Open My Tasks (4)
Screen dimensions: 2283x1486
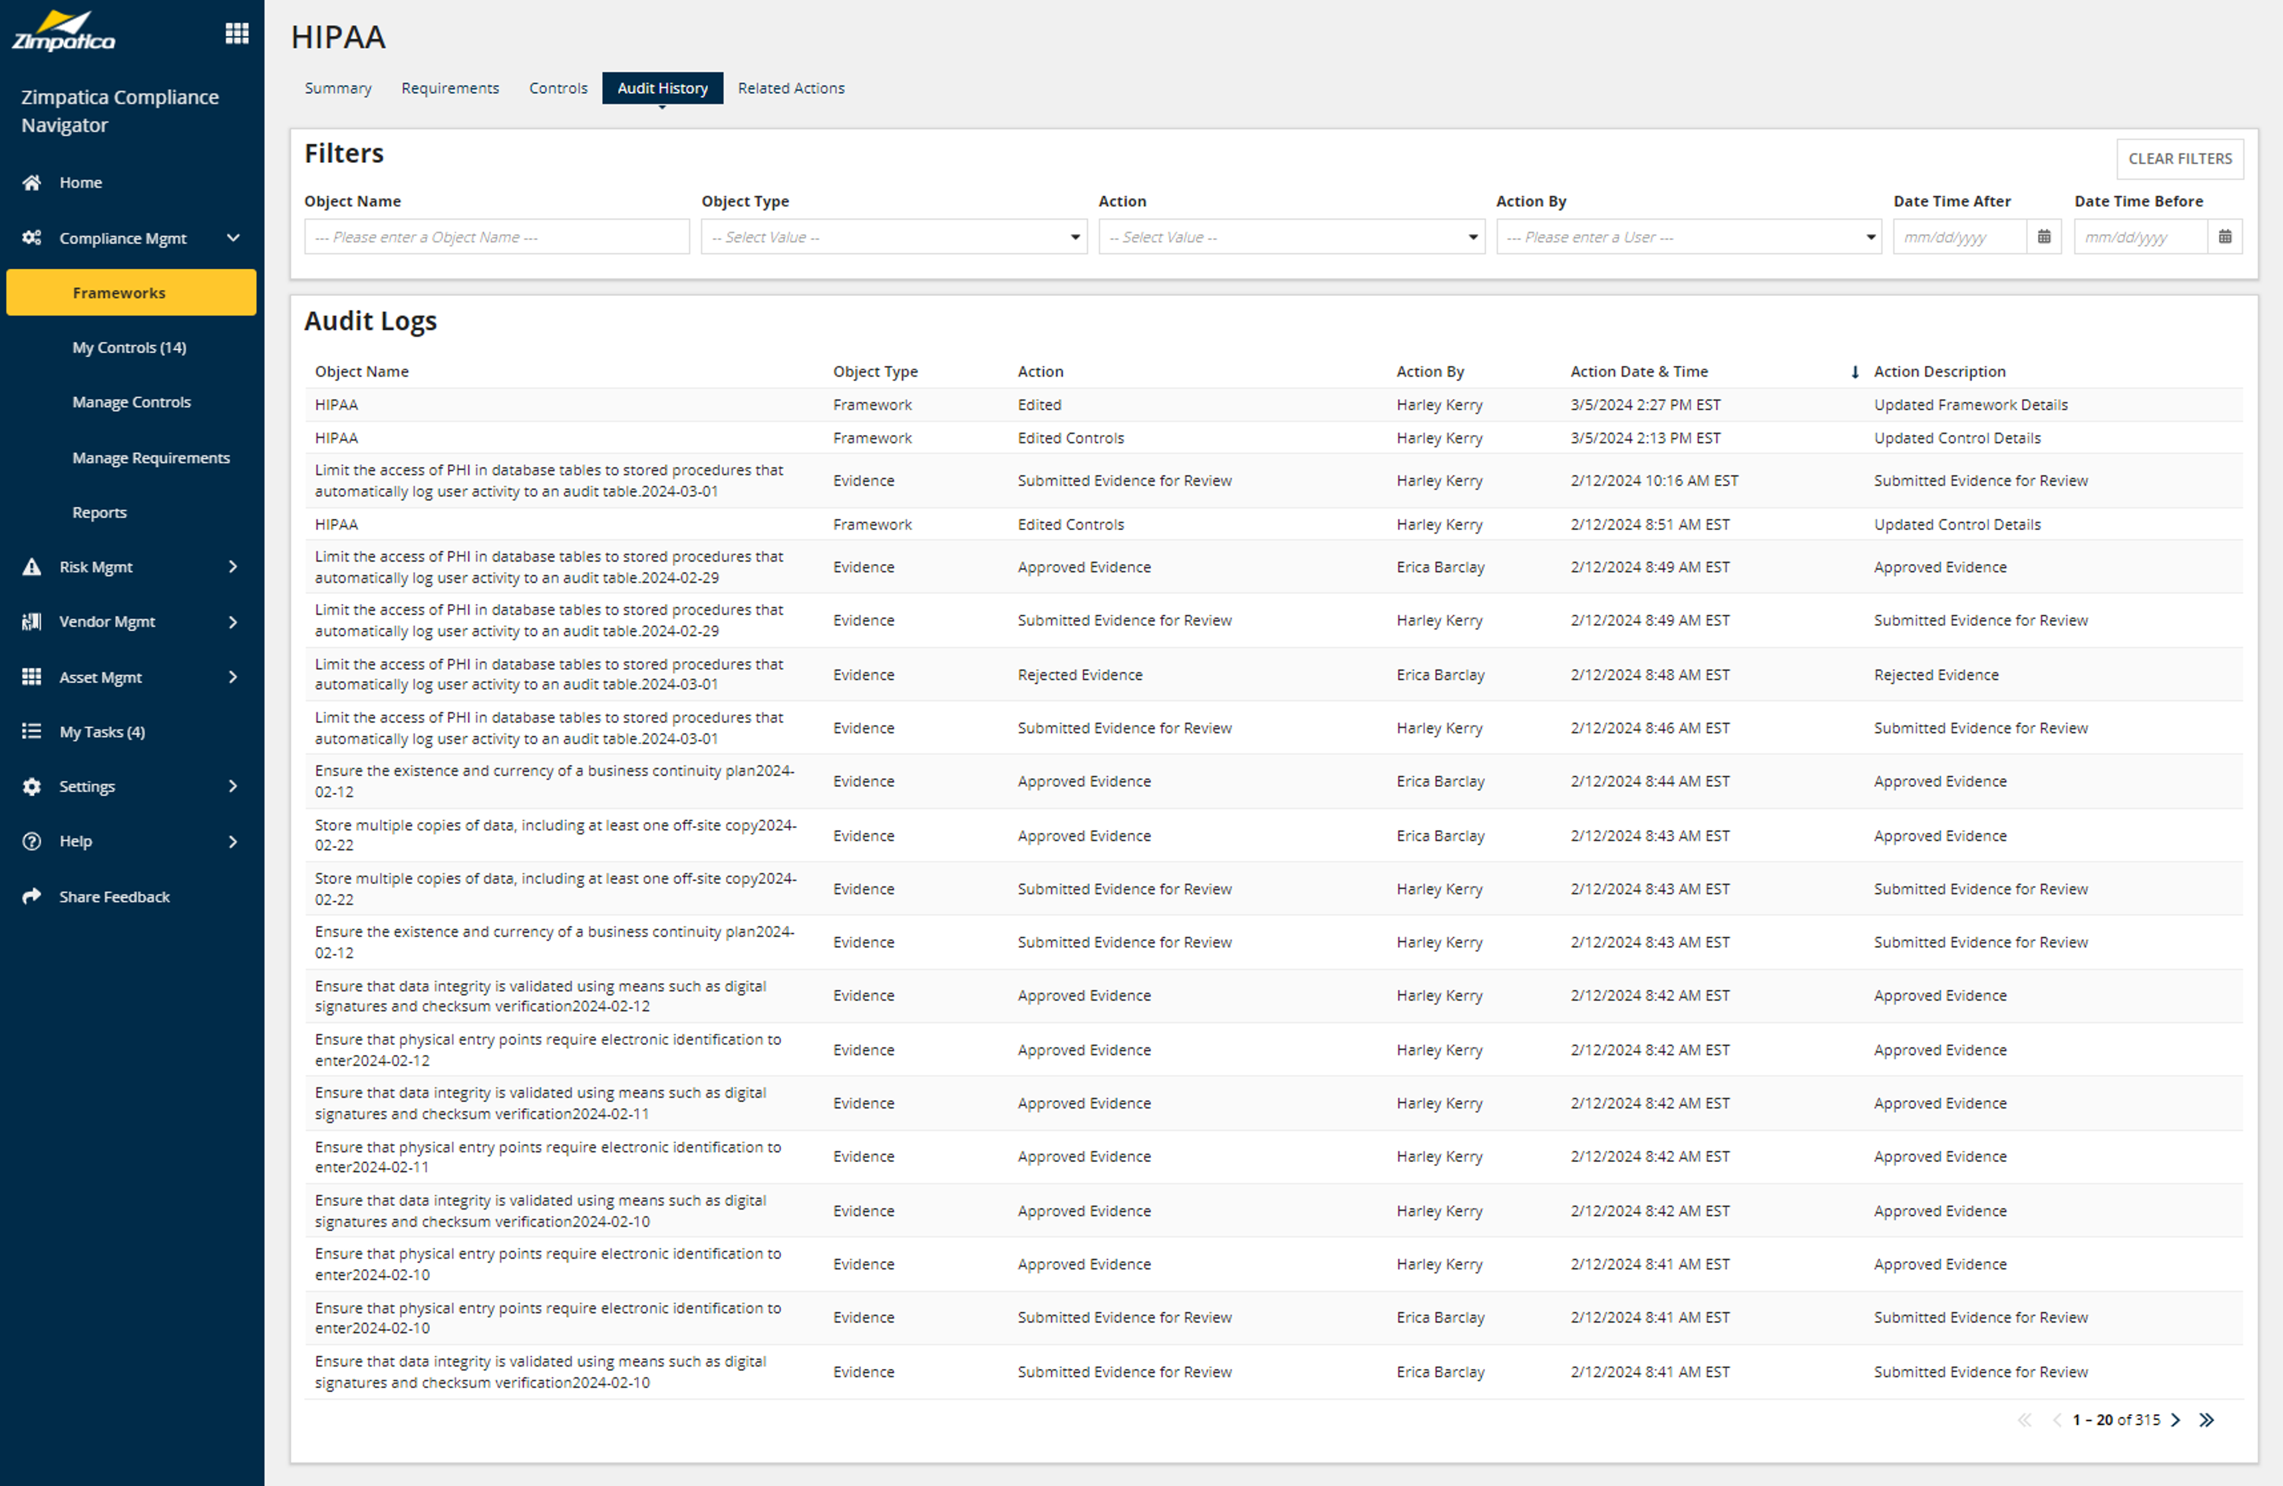(x=102, y=732)
